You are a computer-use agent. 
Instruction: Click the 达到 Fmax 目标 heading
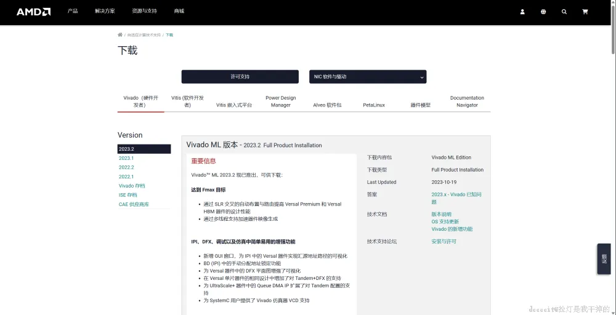pos(208,190)
